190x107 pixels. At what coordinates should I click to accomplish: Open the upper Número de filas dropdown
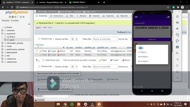(74, 39)
